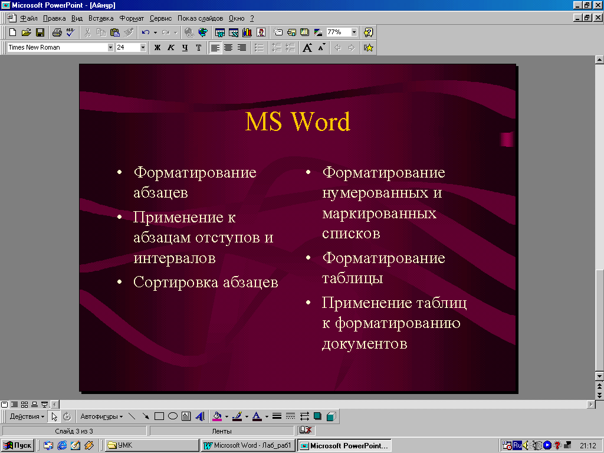Viewport: 604px width, 453px height.
Task: Insert a hyperlink with the globe-chain icon
Action: [189, 32]
